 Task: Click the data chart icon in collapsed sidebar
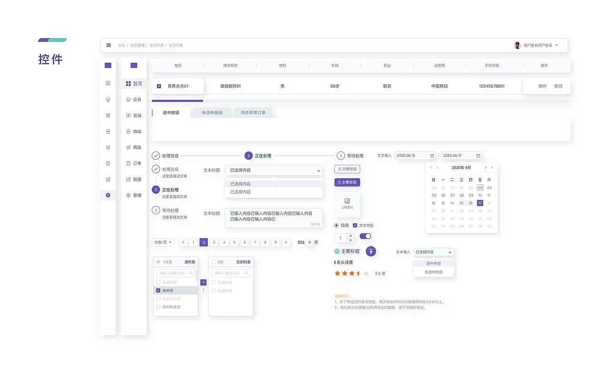(108, 180)
